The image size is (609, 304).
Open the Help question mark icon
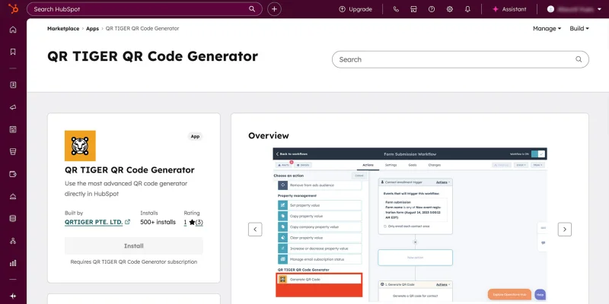tap(432, 9)
